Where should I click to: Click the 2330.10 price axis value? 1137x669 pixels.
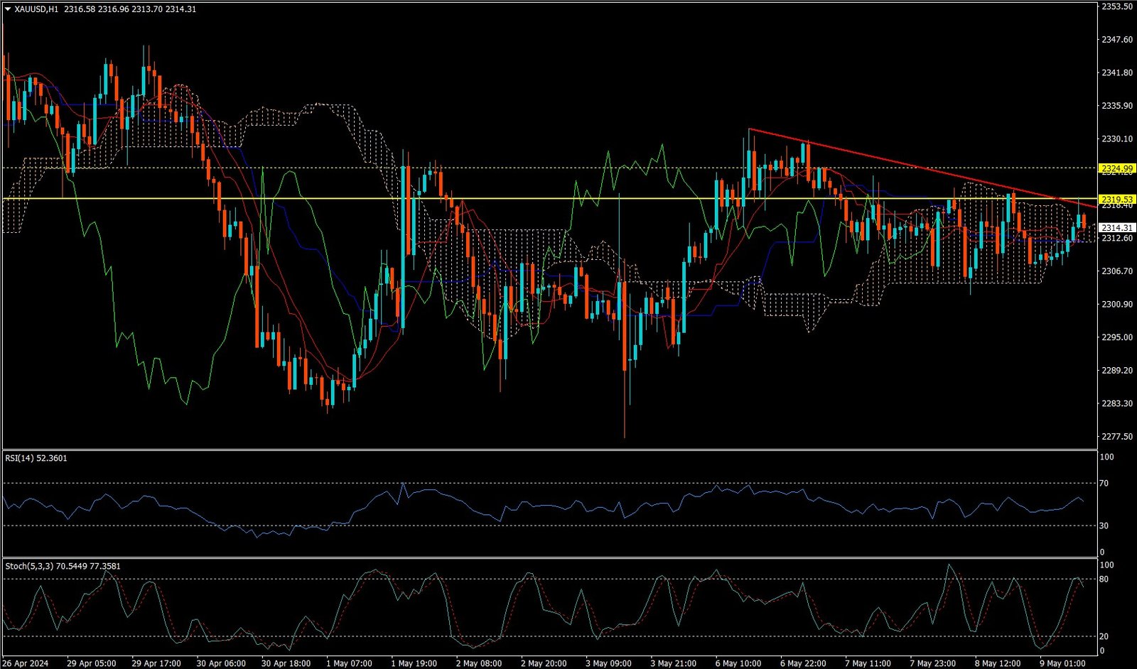click(1116, 139)
